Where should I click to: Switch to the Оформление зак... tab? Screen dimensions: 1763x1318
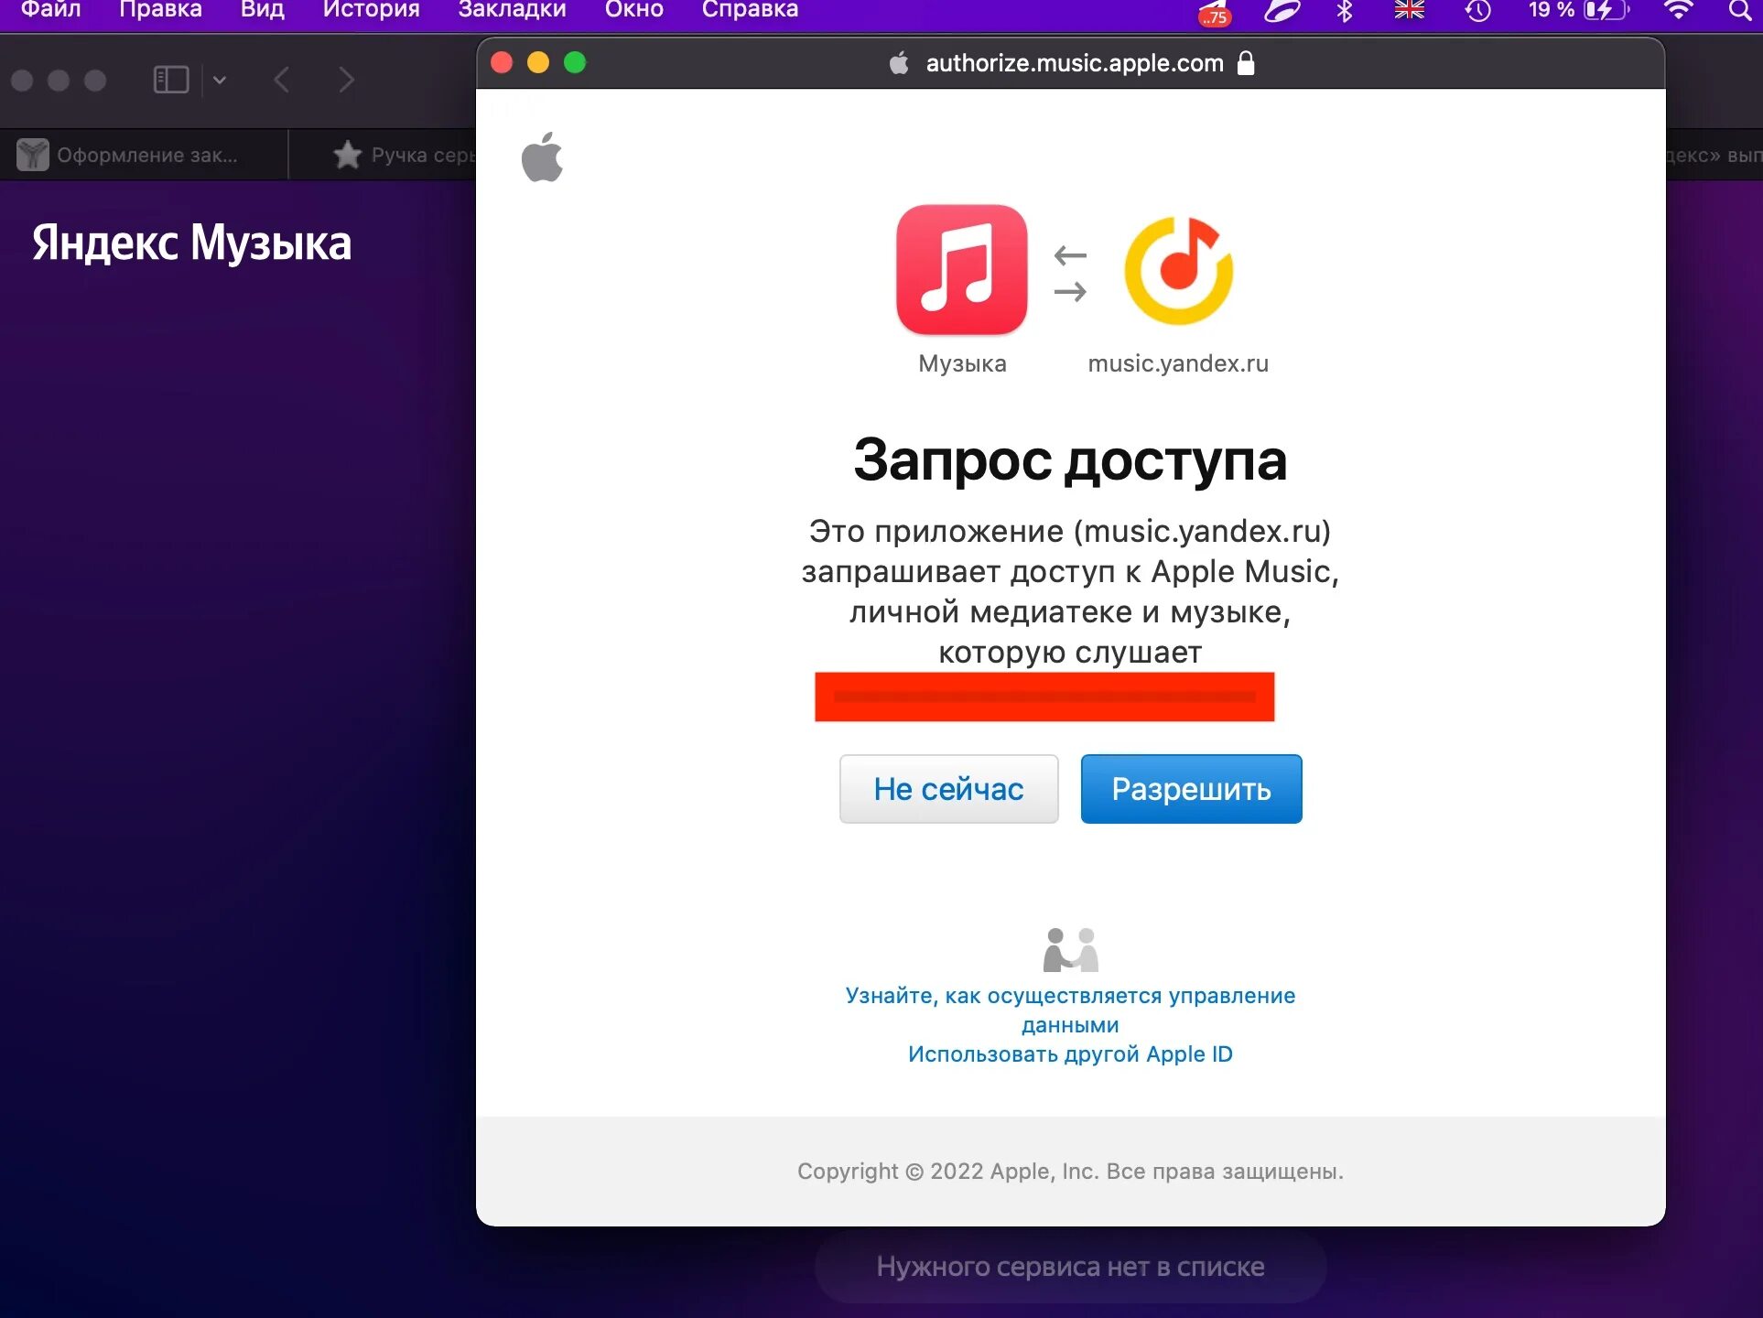click(x=145, y=155)
